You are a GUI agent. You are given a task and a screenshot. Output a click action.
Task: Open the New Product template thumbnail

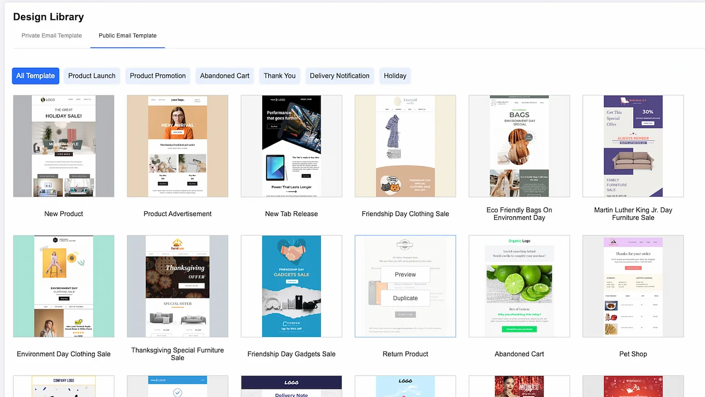click(x=63, y=146)
